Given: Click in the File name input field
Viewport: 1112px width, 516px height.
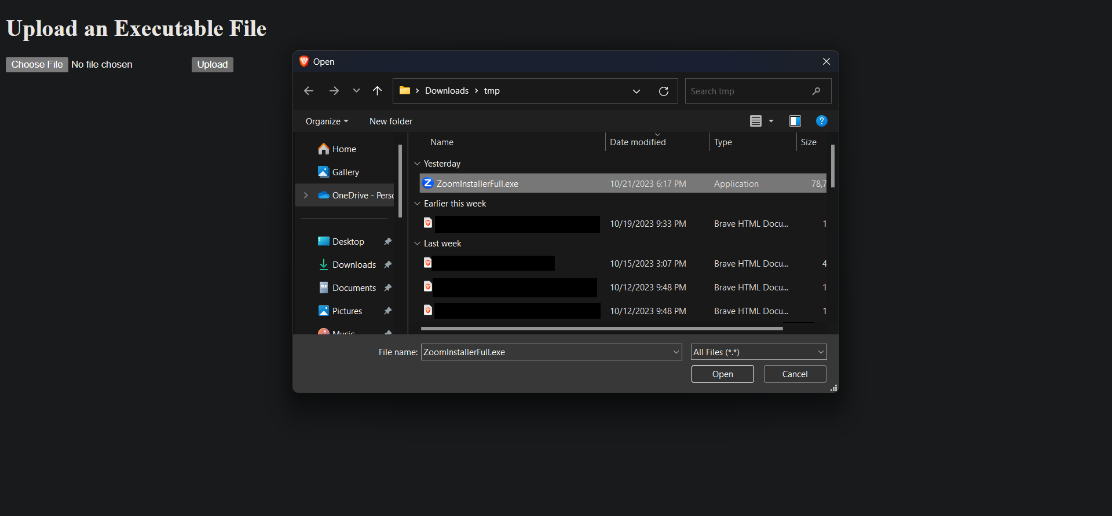Looking at the screenshot, I should (546, 352).
